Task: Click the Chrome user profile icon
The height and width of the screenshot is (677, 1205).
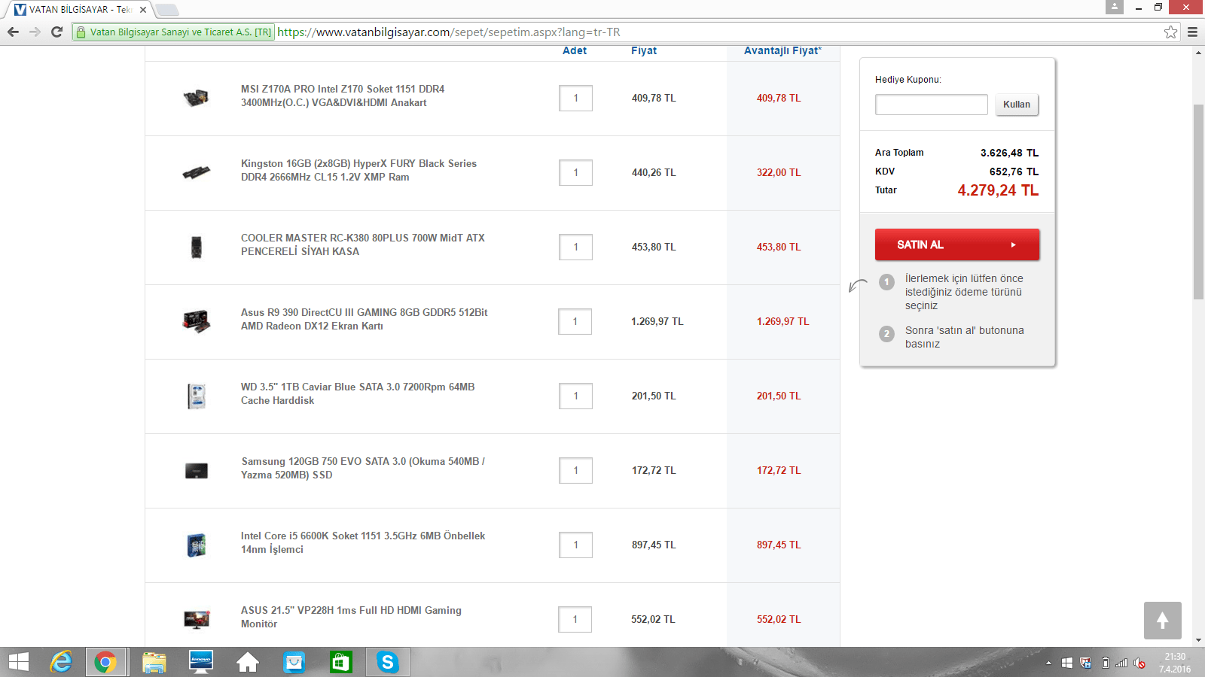Action: (x=1115, y=7)
